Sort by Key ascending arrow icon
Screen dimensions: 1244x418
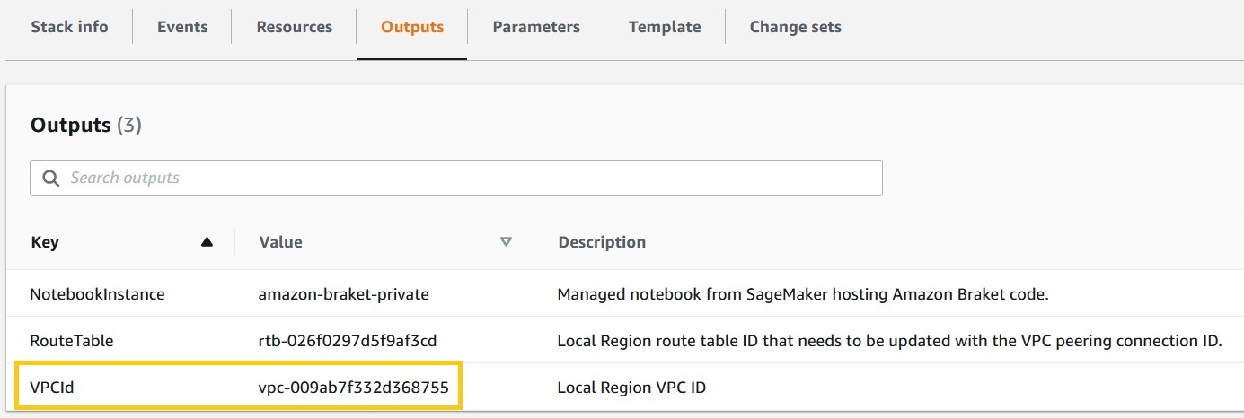(x=207, y=242)
